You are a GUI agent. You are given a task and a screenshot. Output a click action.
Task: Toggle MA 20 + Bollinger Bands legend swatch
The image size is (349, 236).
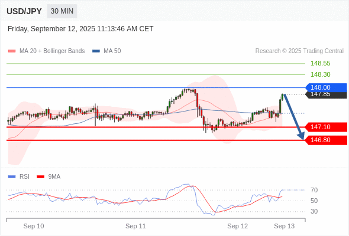click(x=12, y=51)
